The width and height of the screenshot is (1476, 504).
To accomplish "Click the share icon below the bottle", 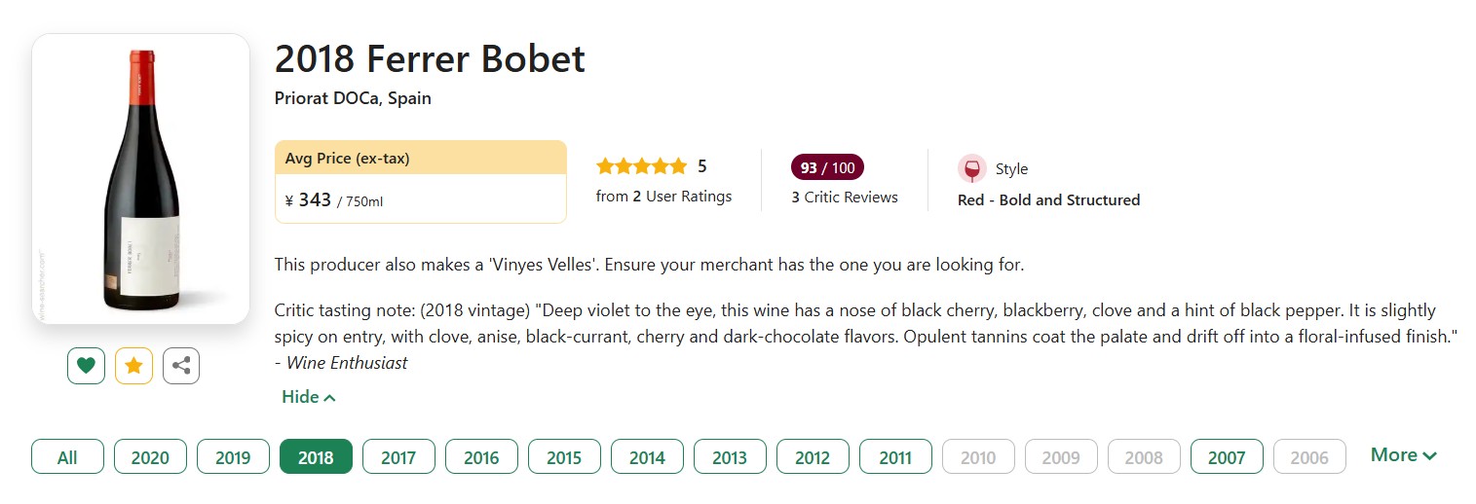I will (x=181, y=366).
